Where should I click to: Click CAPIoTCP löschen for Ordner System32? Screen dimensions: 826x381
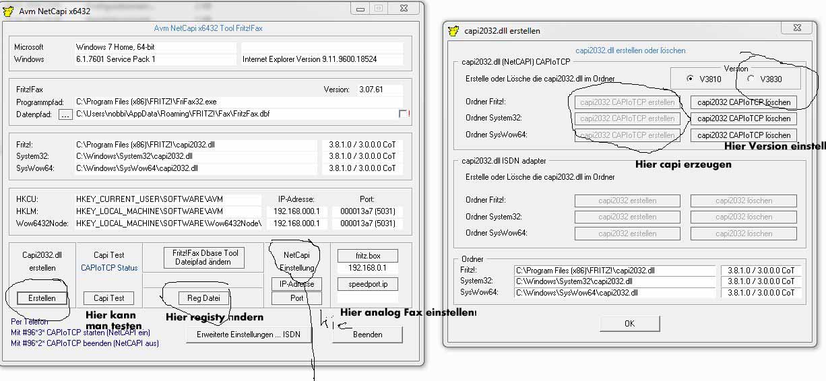(743, 118)
